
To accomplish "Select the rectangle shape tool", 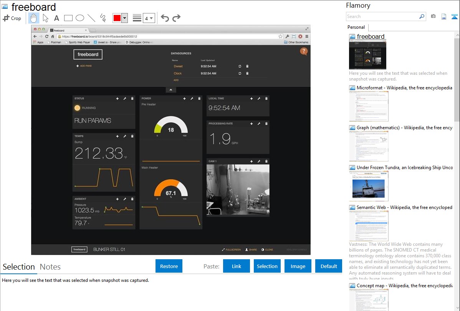I will (x=68, y=18).
